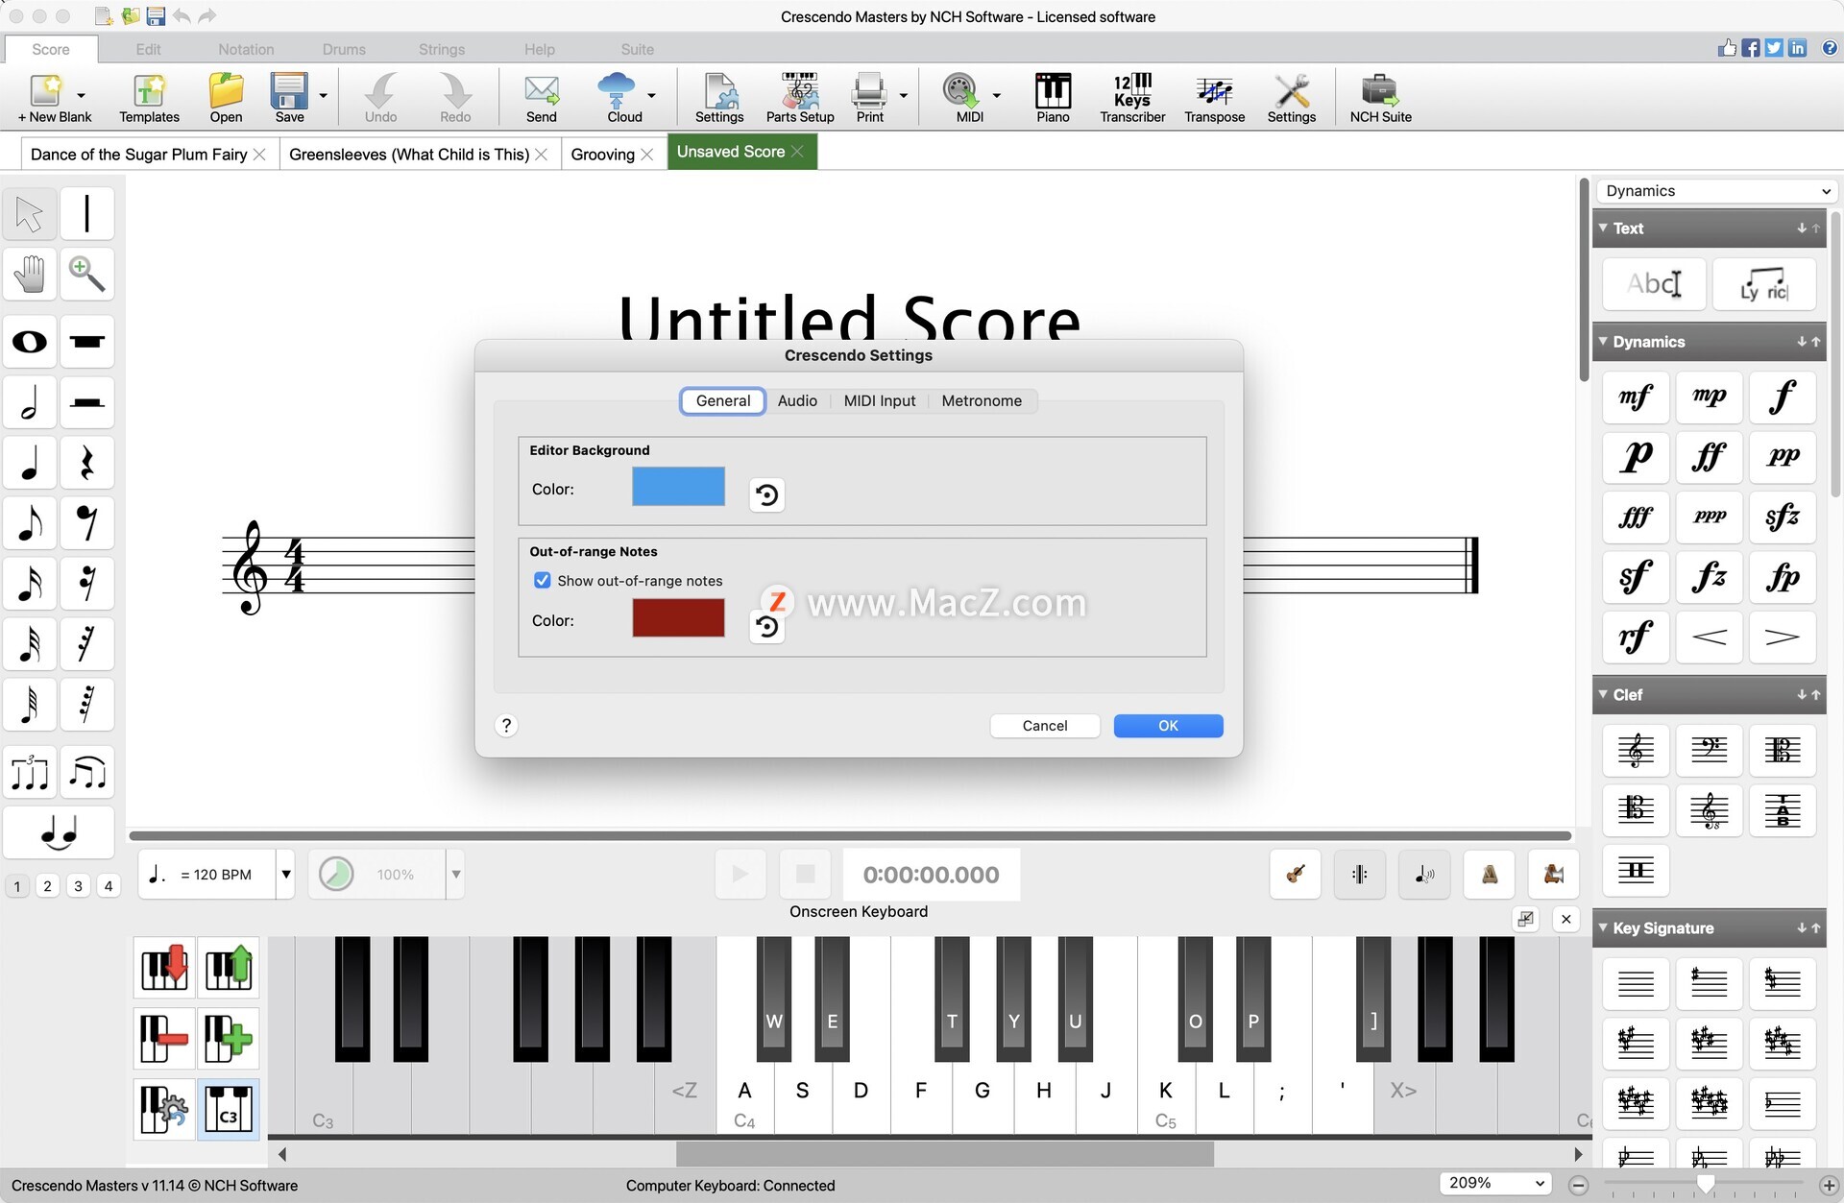Toggle Show out-of-range notes checkbox
The width and height of the screenshot is (1844, 1203).
tap(543, 580)
